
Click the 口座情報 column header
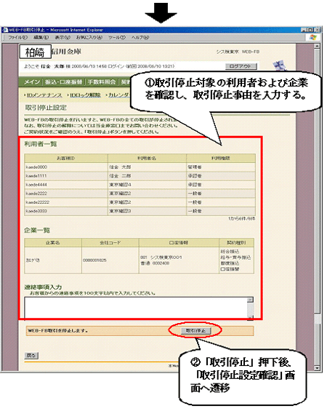tap(179, 243)
